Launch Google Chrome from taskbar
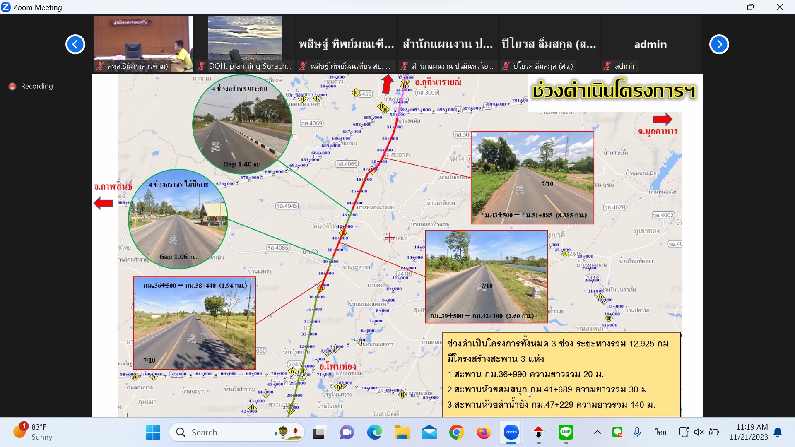The width and height of the screenshot is (795, 447). [x=456, y=433]
